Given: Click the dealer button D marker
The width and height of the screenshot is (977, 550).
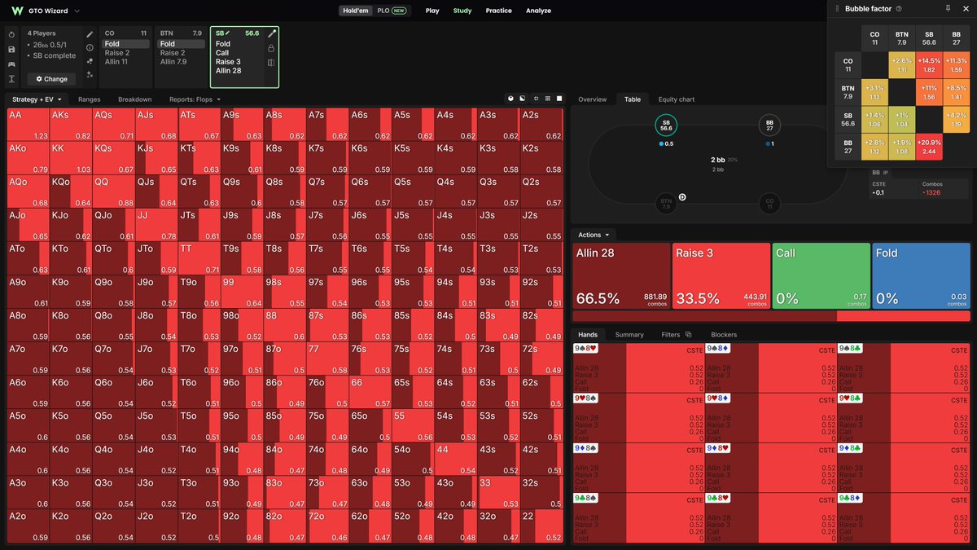Looking at the screenshot, I should point(682,197).
